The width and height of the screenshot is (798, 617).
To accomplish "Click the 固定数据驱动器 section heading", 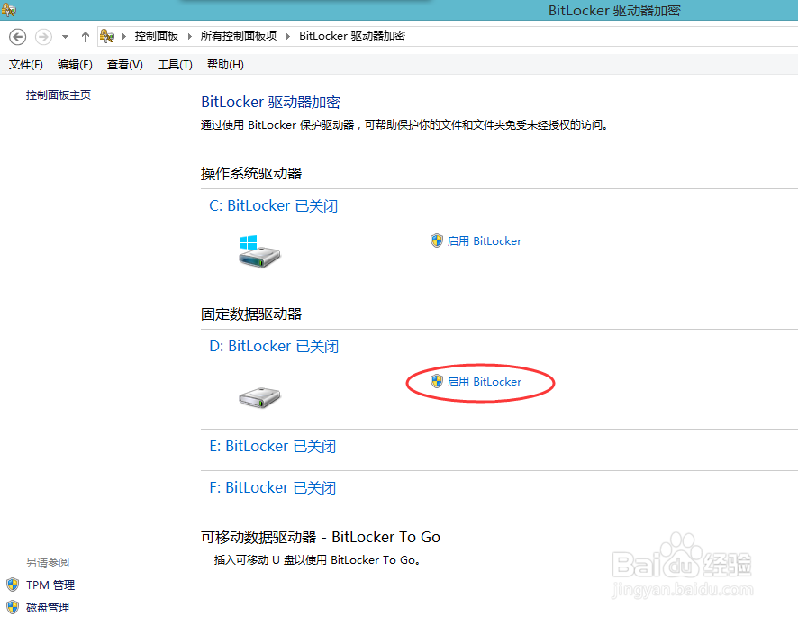I will (x=251, y=314).
